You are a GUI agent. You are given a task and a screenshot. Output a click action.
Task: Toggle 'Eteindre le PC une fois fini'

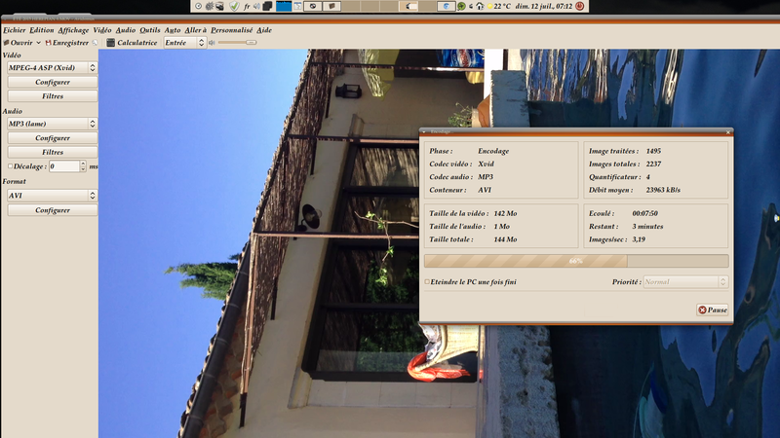pyautogui.click(x=427, y=281)
